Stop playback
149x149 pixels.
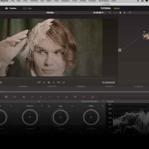[x=49, y=82]
